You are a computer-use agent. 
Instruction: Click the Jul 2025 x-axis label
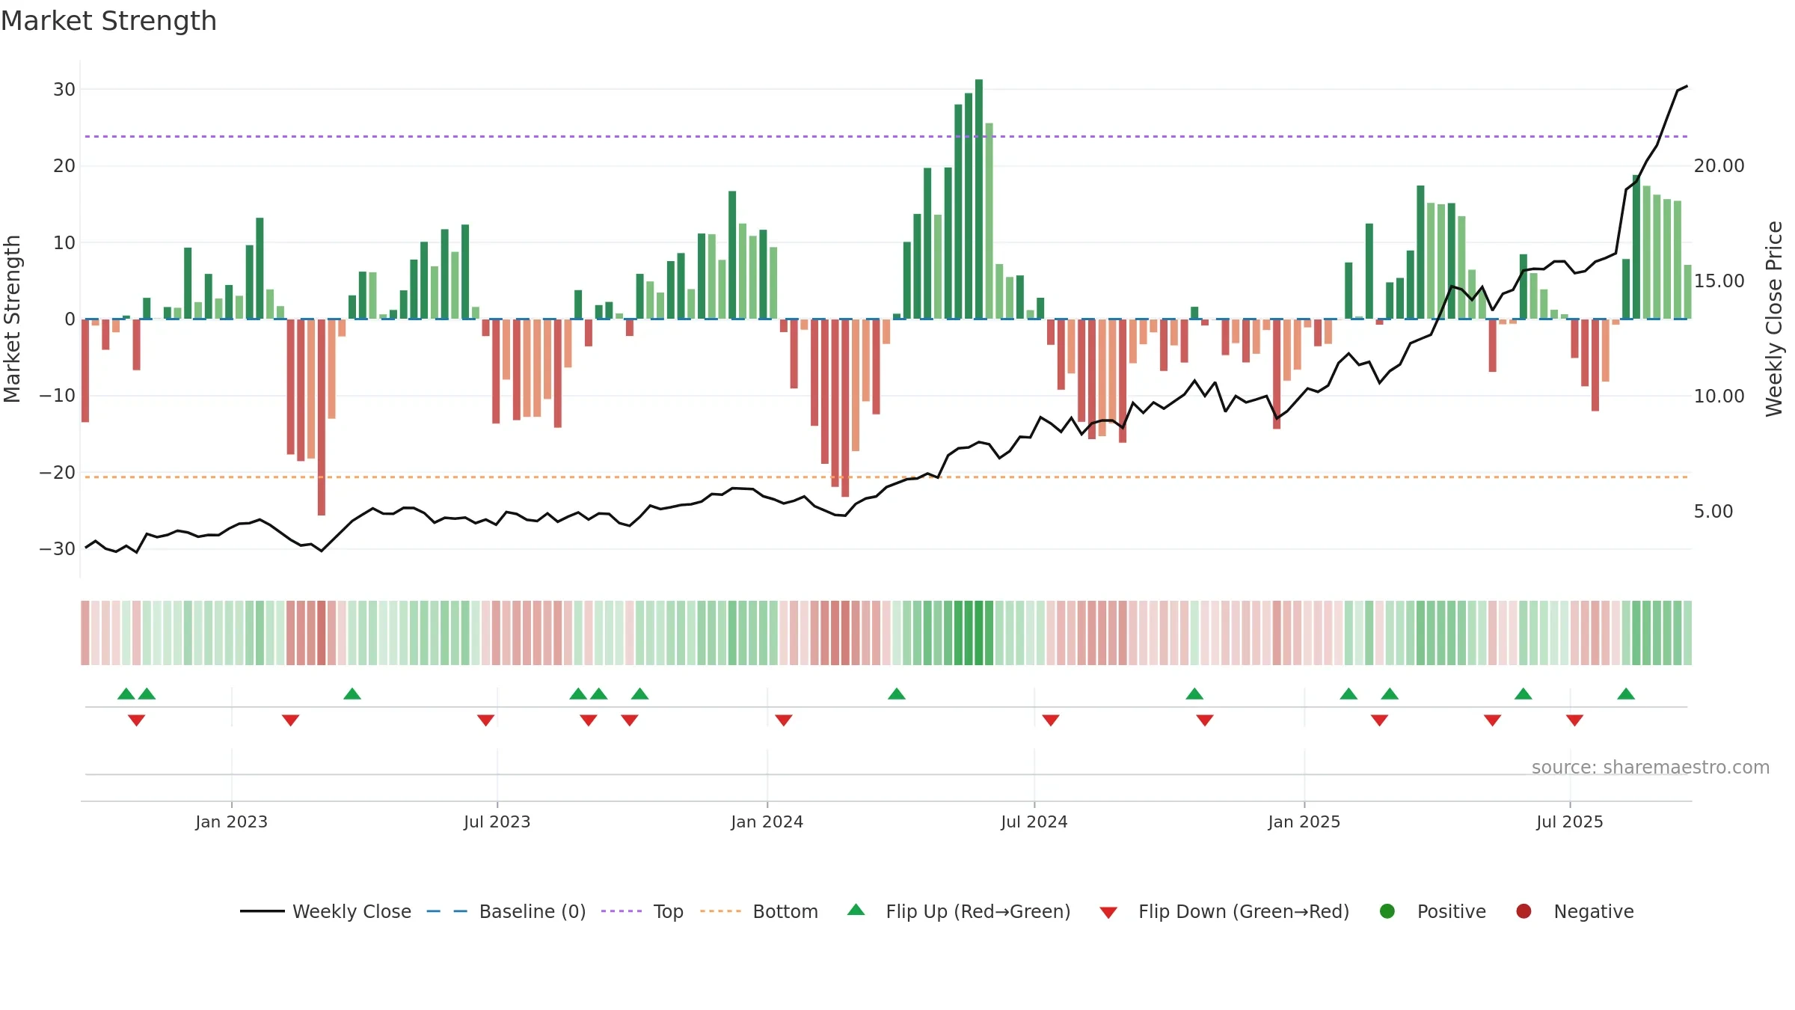pos(1570,821)
